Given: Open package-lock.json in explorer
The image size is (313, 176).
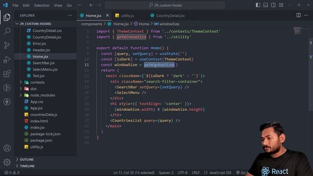Looking at the screenshot, I should (x=45, y=134).
